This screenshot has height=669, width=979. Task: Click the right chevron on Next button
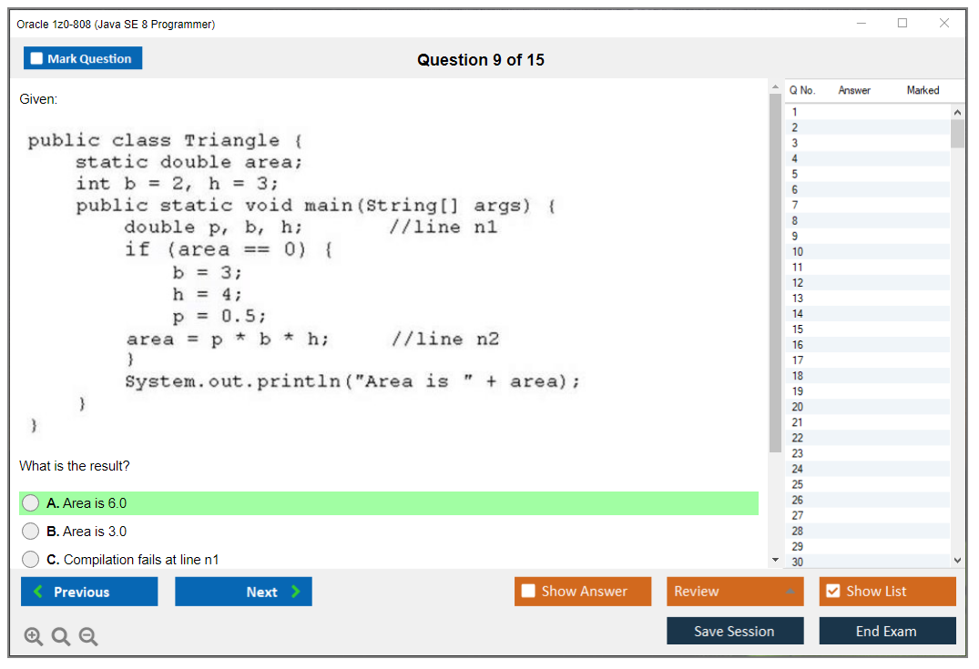point(295,592)
